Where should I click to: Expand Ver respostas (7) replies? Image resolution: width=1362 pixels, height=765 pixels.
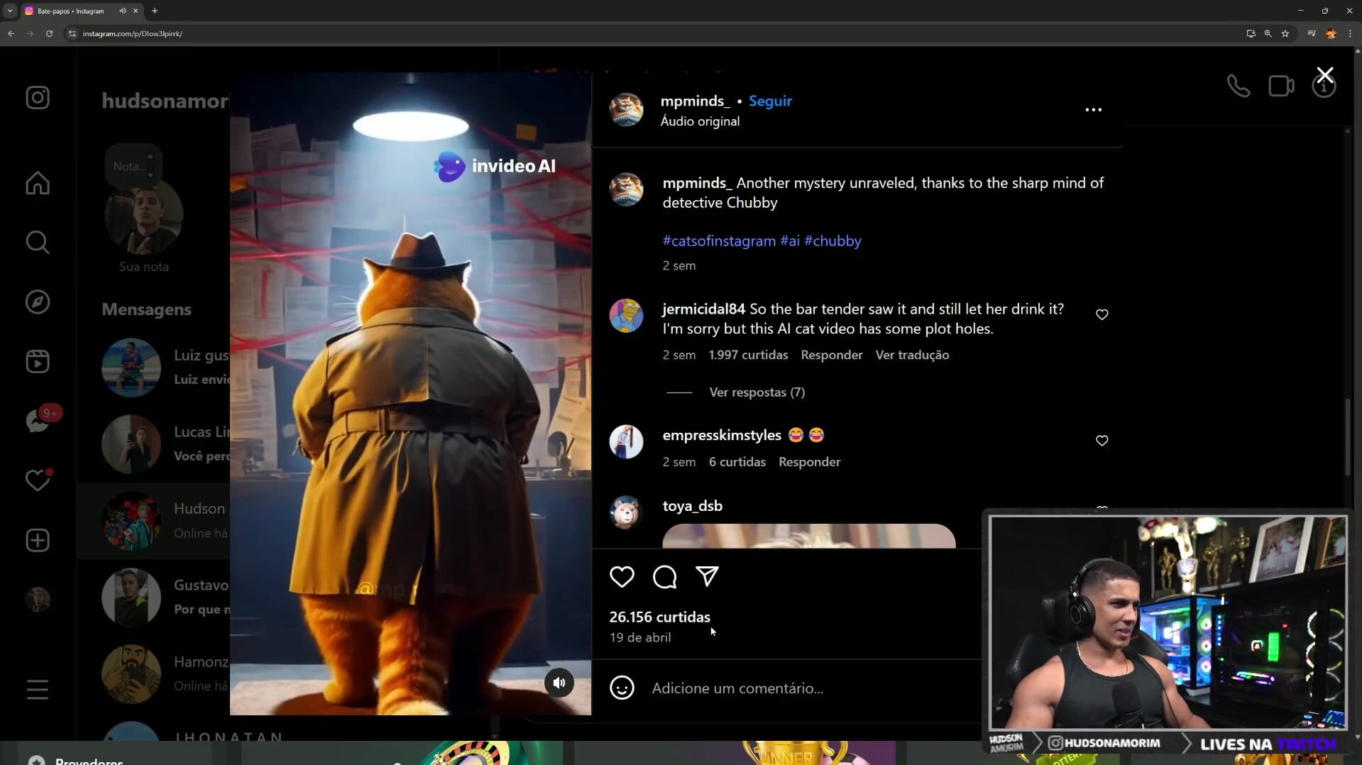[x=757, y=392]
